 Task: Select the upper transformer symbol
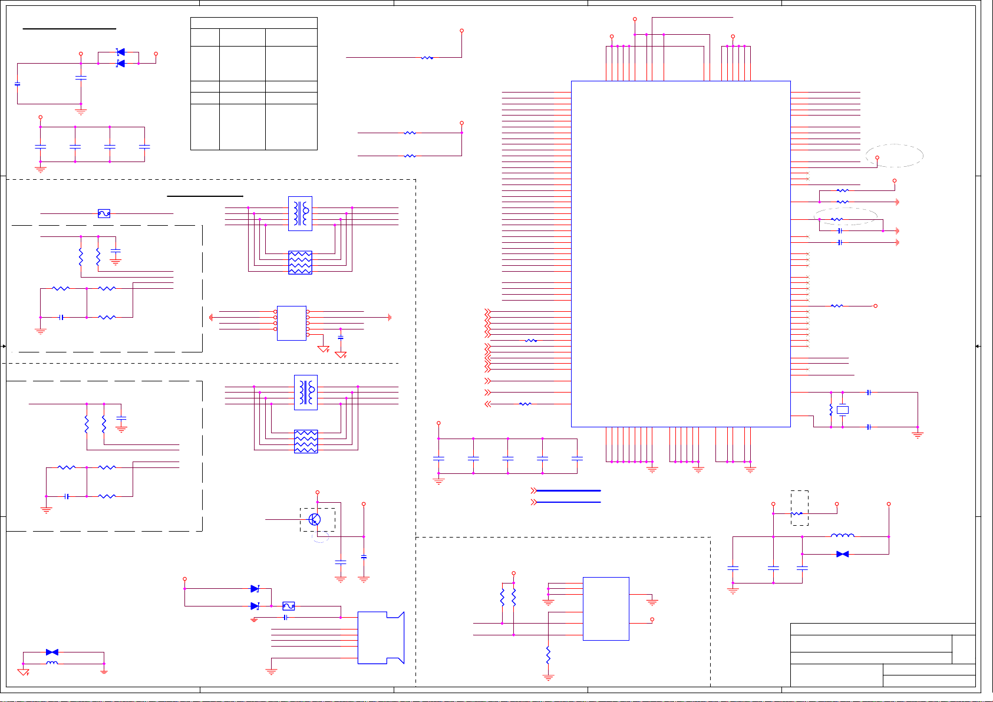(x=300, y=213)
